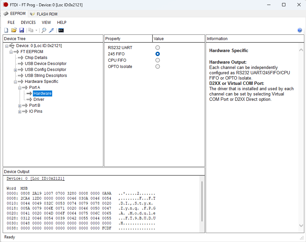Screen dimensions: 306x242
Task: Click the Save floppy disk icon
Action: pyautogui.click(x=21, y=30)
